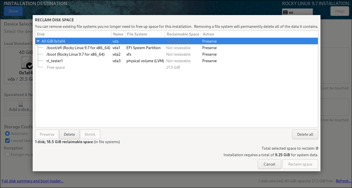
Task: Toggle the 'I would like to' checkbox
Action: (x=7, y=140)
